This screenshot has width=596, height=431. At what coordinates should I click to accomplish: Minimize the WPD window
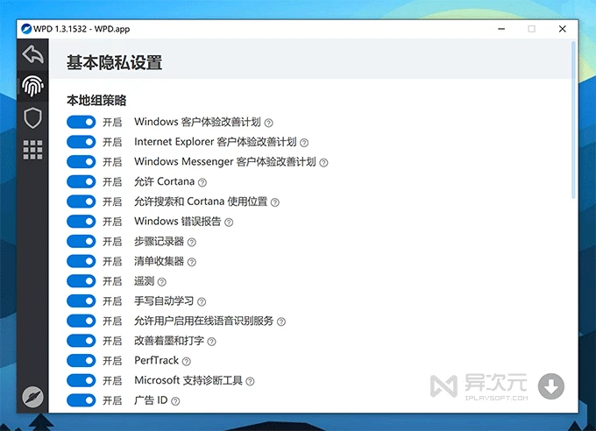click(501, 29)
